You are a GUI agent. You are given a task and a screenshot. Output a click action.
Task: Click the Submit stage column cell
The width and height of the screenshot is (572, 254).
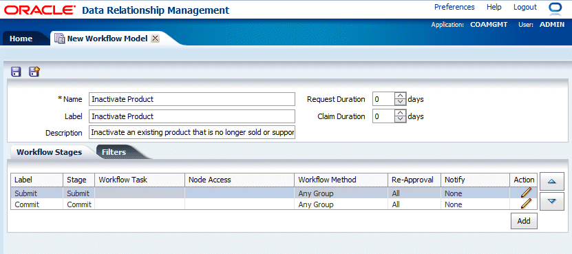click(78, 193)
